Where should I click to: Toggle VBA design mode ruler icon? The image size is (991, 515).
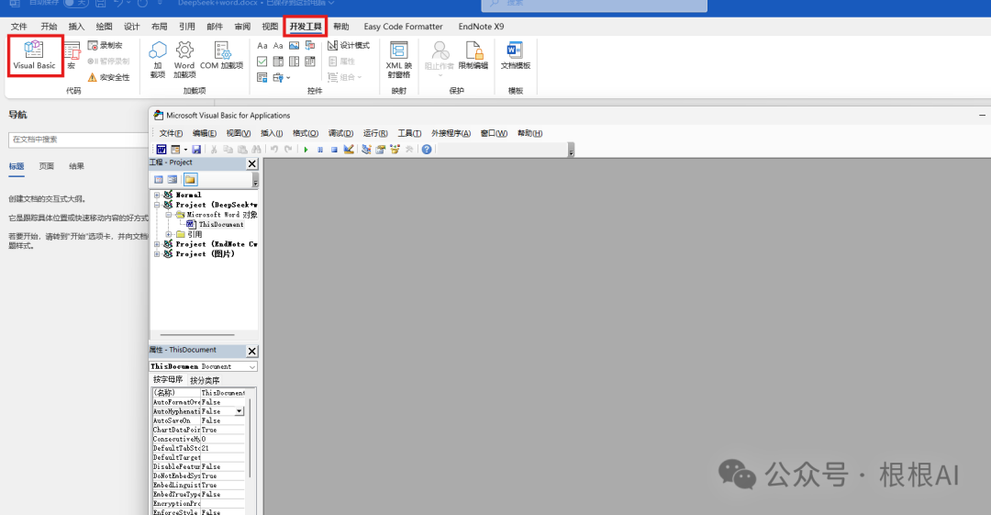pos(349,150)
